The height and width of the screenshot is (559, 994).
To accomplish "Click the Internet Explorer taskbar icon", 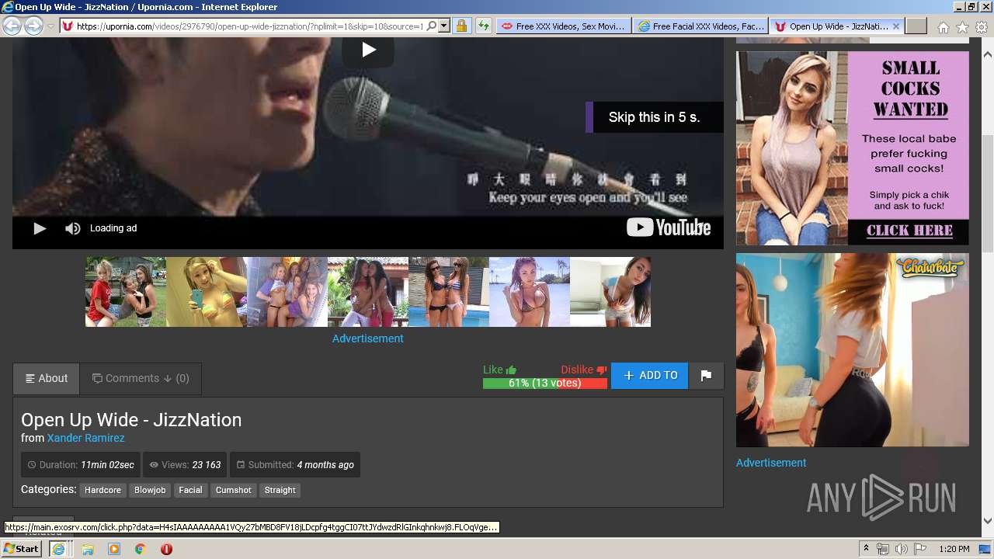I will tap(58, 549).
